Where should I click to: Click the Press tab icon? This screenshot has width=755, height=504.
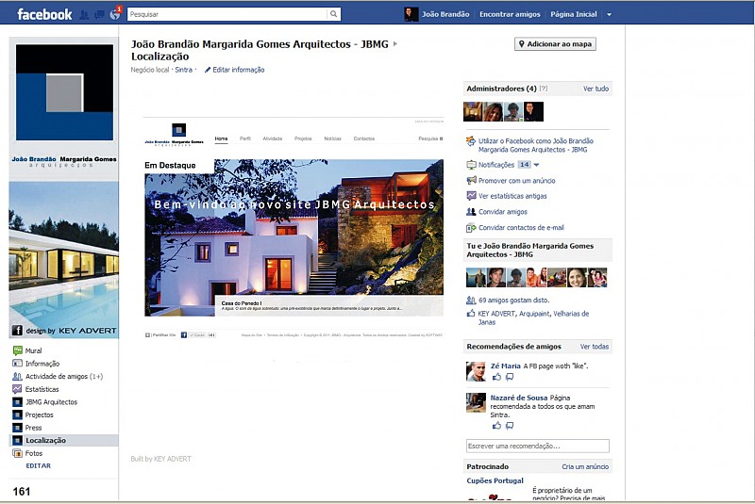[17, 428]
